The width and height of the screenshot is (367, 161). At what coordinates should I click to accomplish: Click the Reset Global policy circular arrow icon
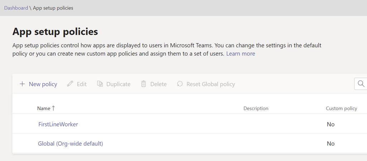[180, 84]
